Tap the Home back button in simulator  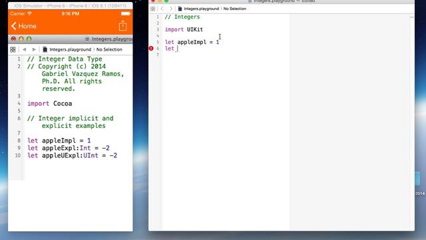pyautogui.click(x=24, y=26)
